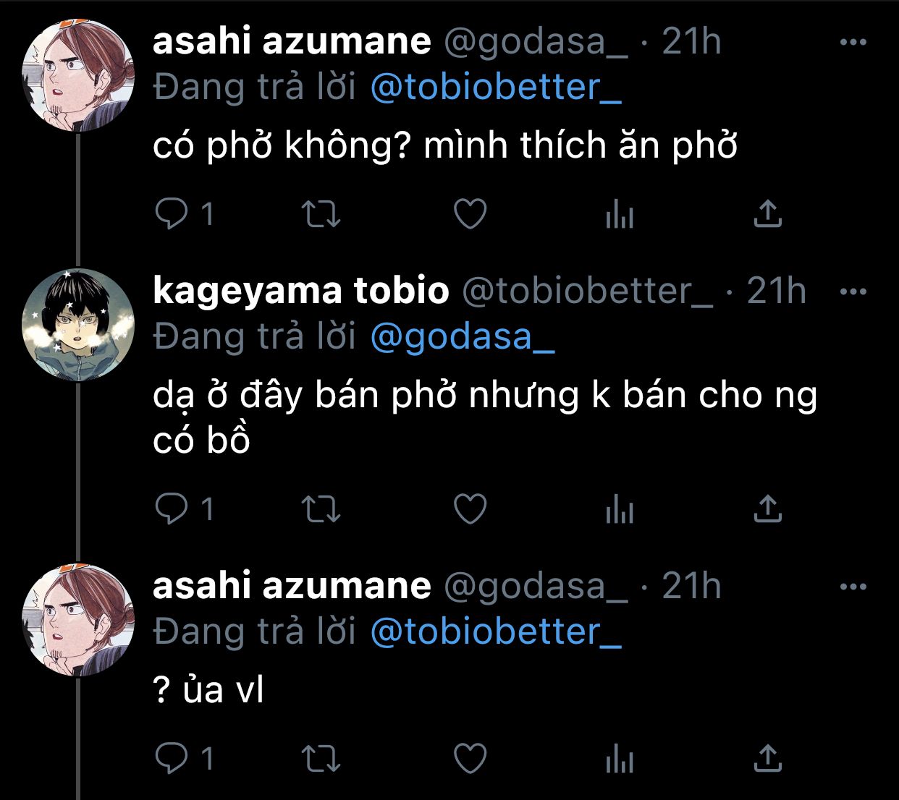This screenshot has width=899, height=800.
Task: Open more options on first asahi tweet
Action: [x=853, y=42]
